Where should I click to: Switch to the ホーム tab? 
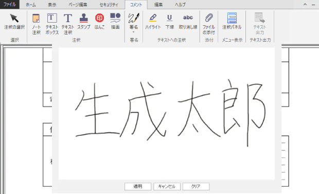[31, 5]
